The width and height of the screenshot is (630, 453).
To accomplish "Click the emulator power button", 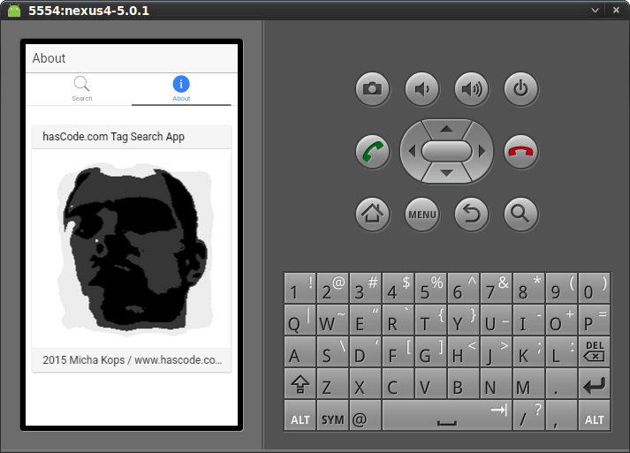I will coord(520,89).
